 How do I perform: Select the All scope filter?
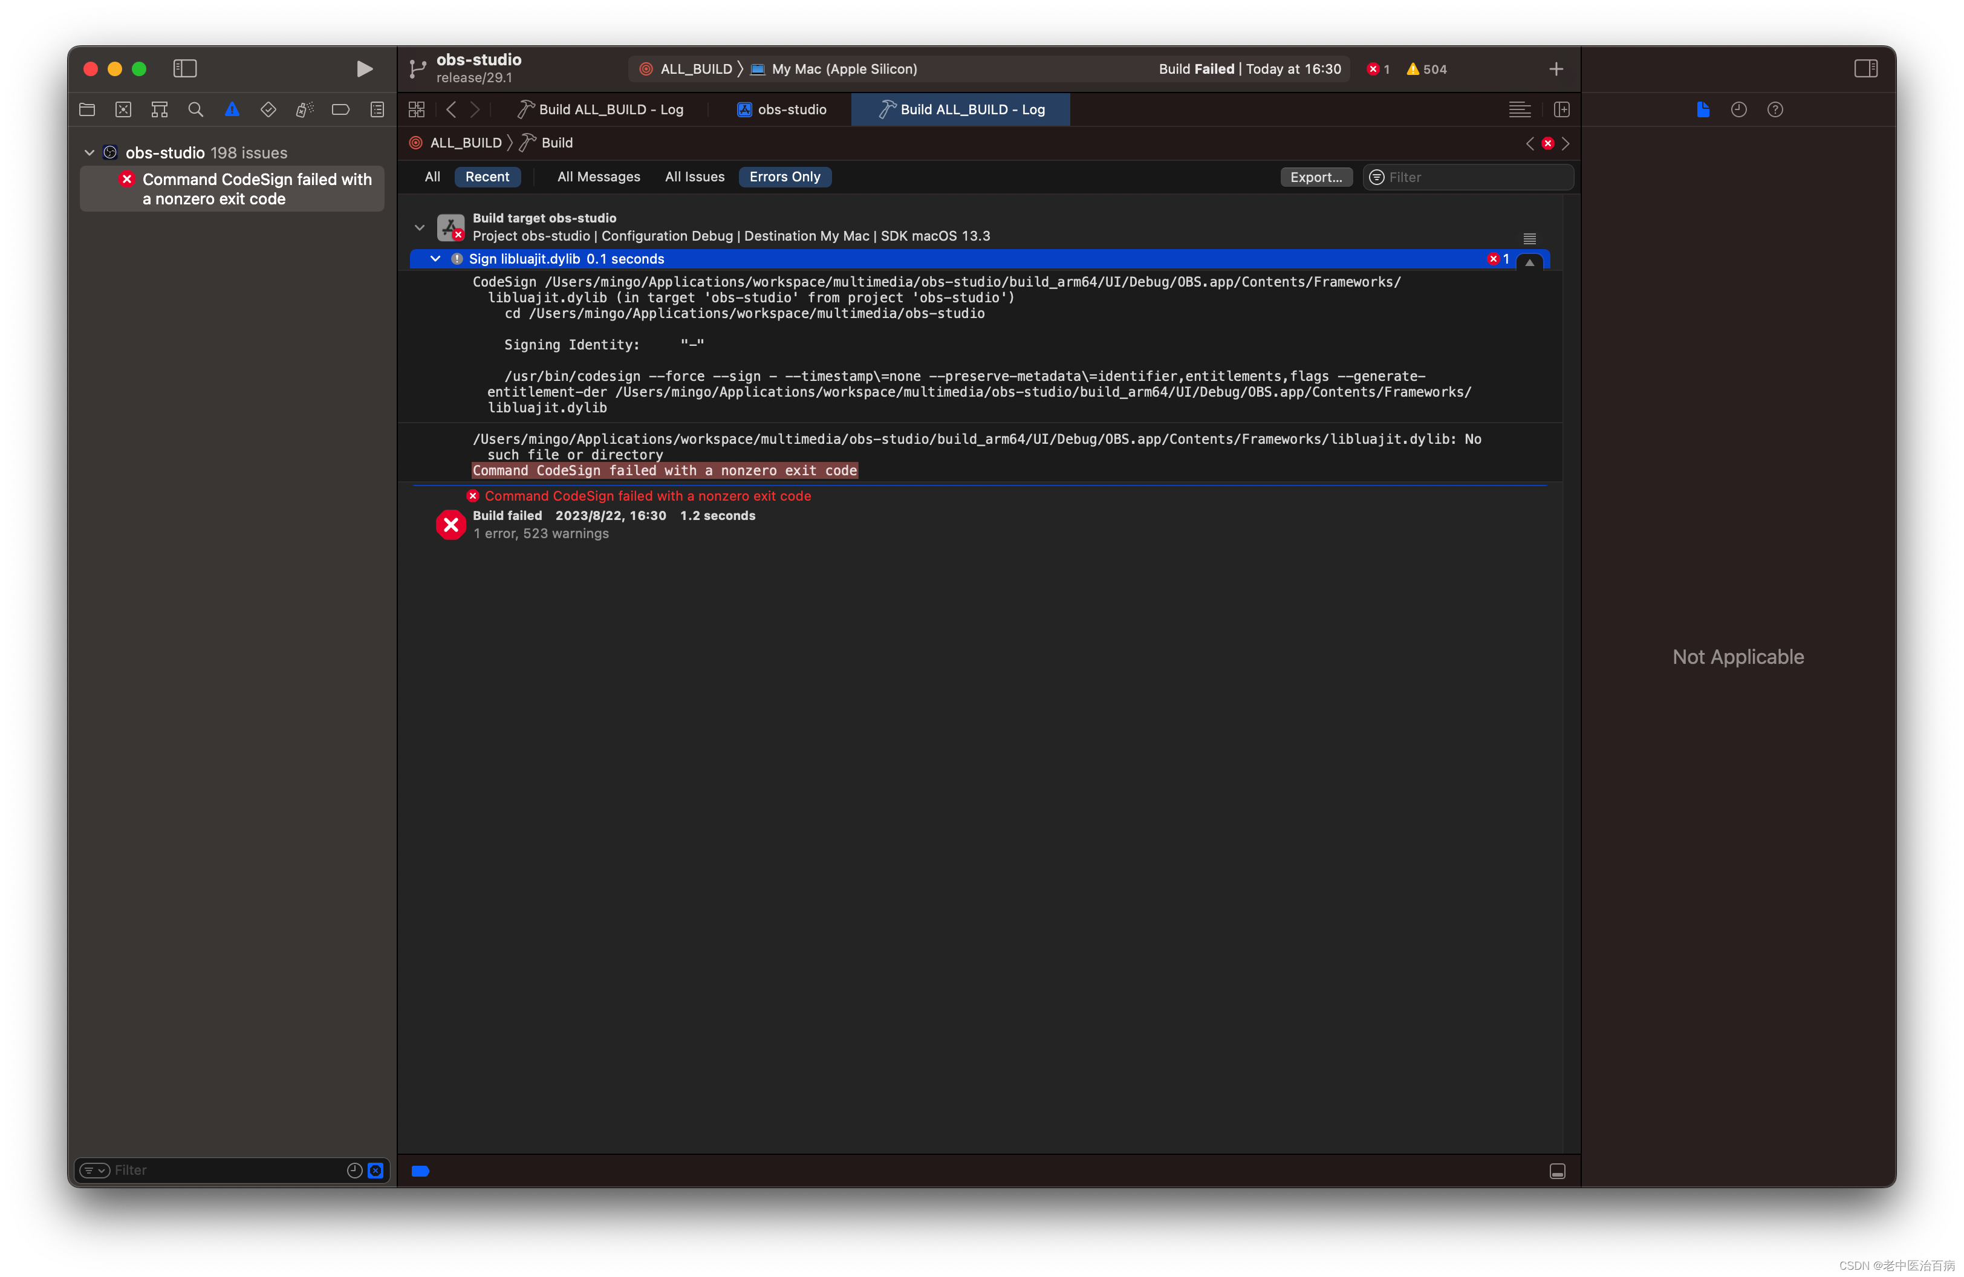click(x=432, y=177)
